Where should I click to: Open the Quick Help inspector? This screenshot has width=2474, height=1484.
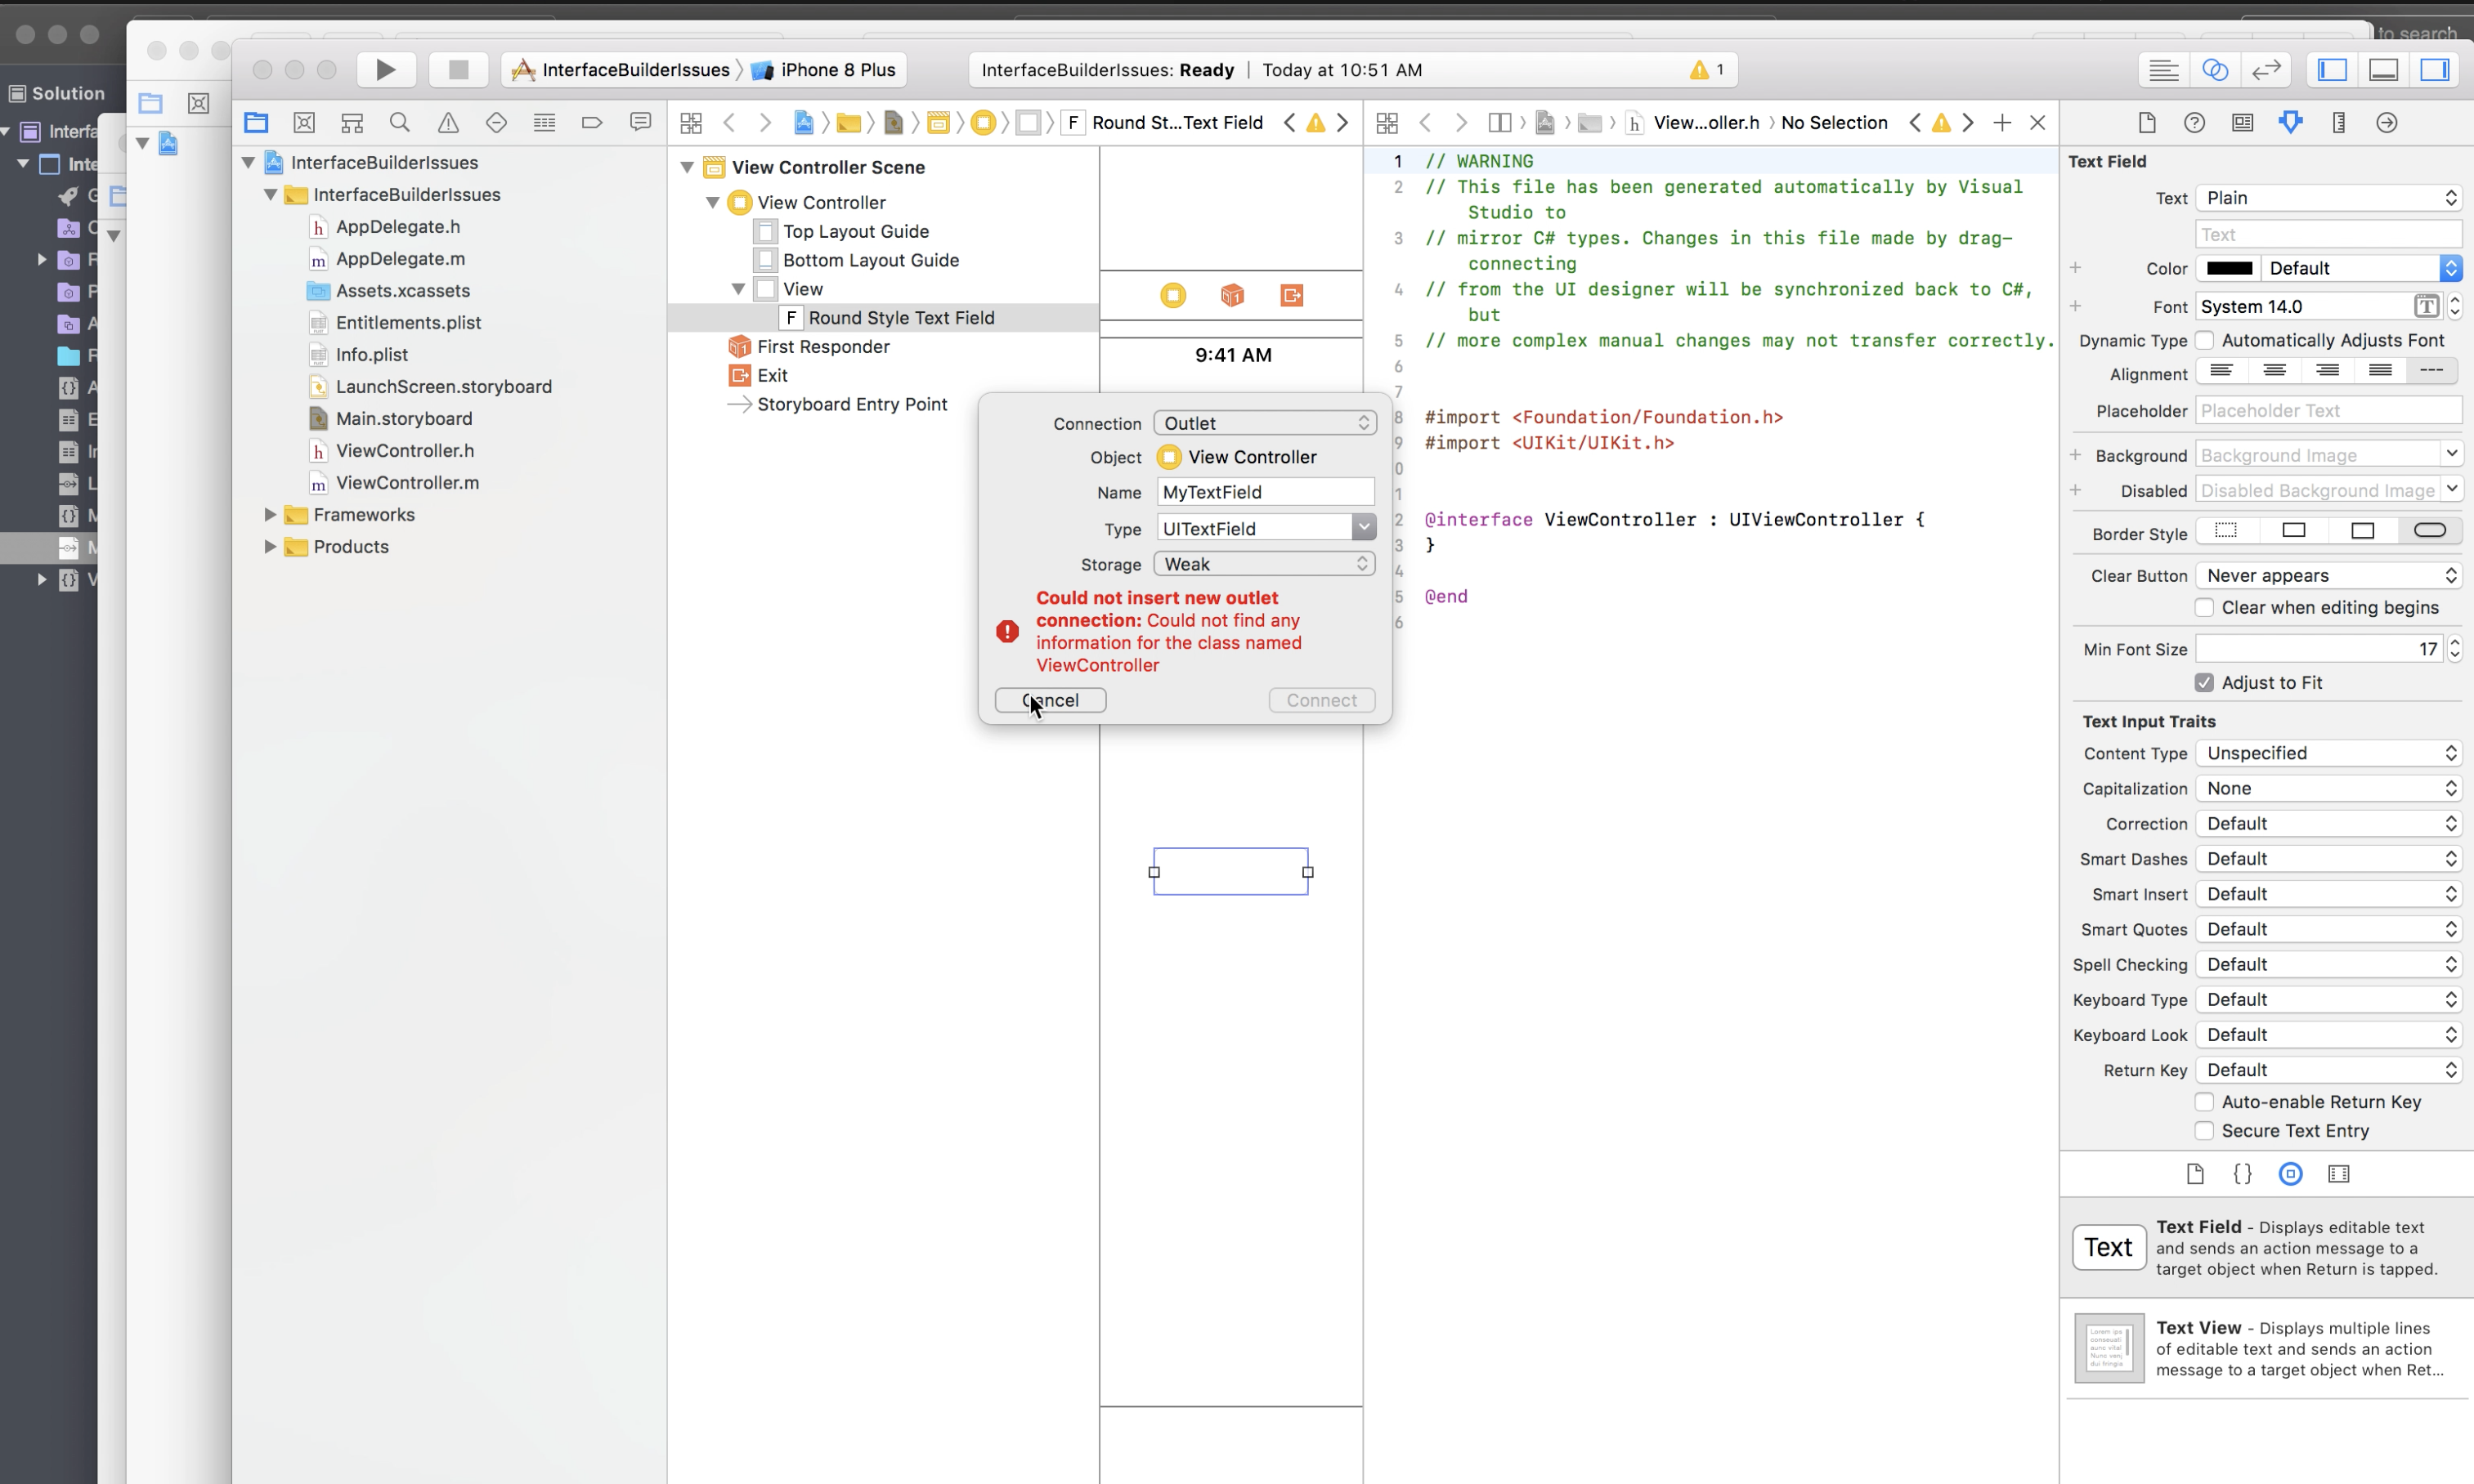point(2194,122)
